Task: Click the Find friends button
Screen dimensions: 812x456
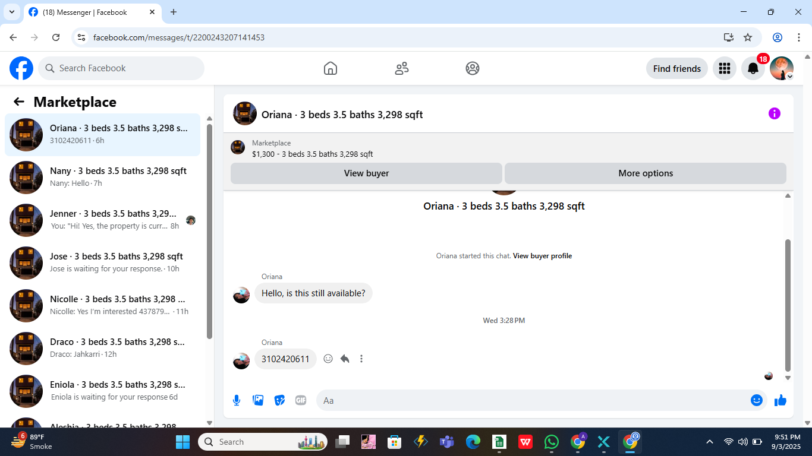Action: (x=677, y=68)
